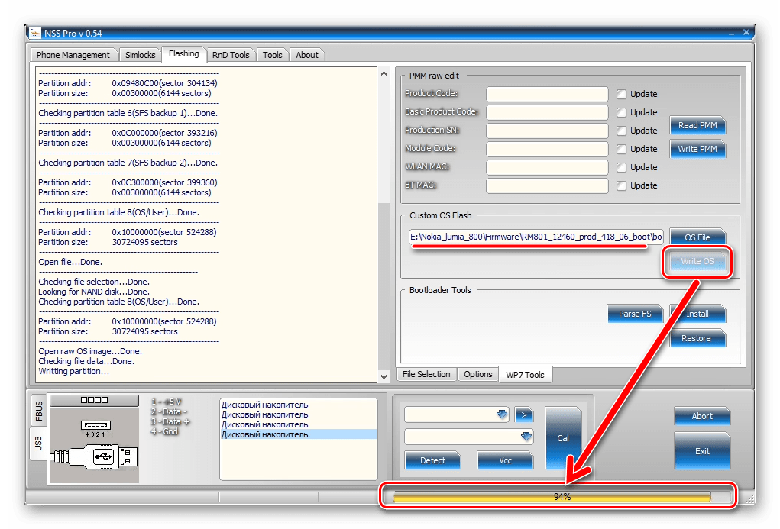Click the Exit button

702,451
